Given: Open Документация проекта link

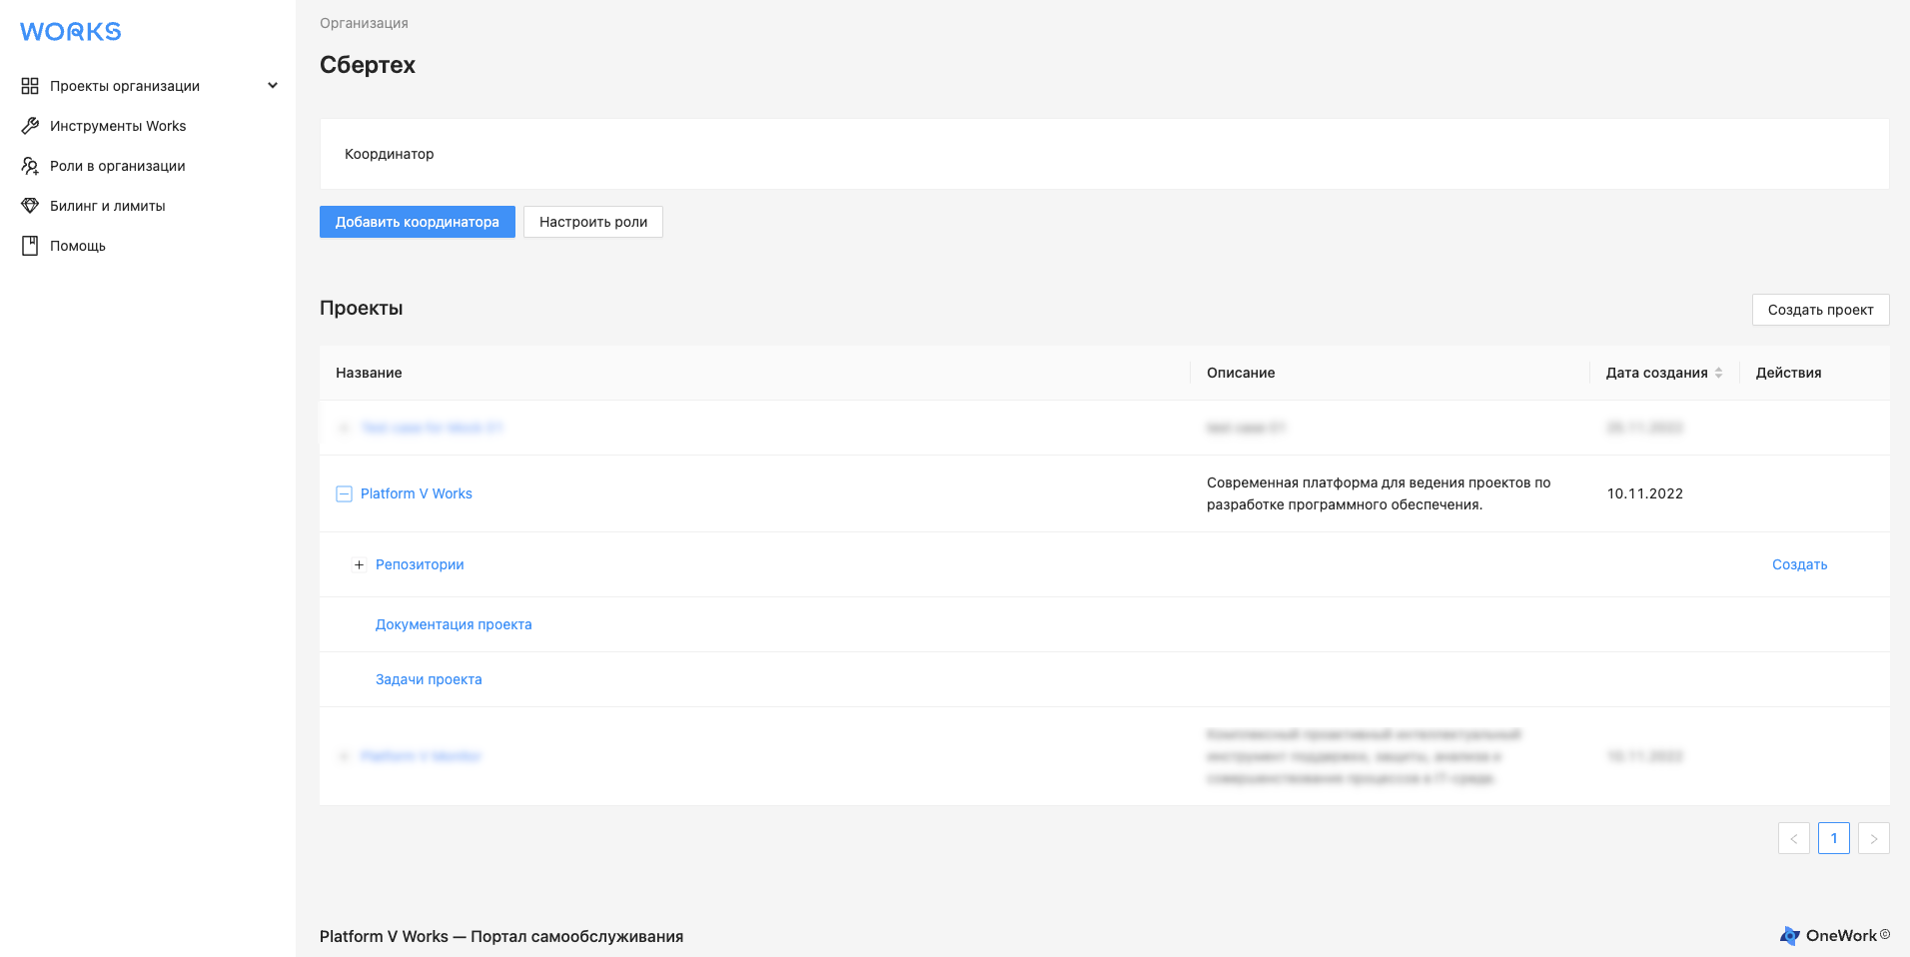Looking at the screenshot, I should pos(454,624).
